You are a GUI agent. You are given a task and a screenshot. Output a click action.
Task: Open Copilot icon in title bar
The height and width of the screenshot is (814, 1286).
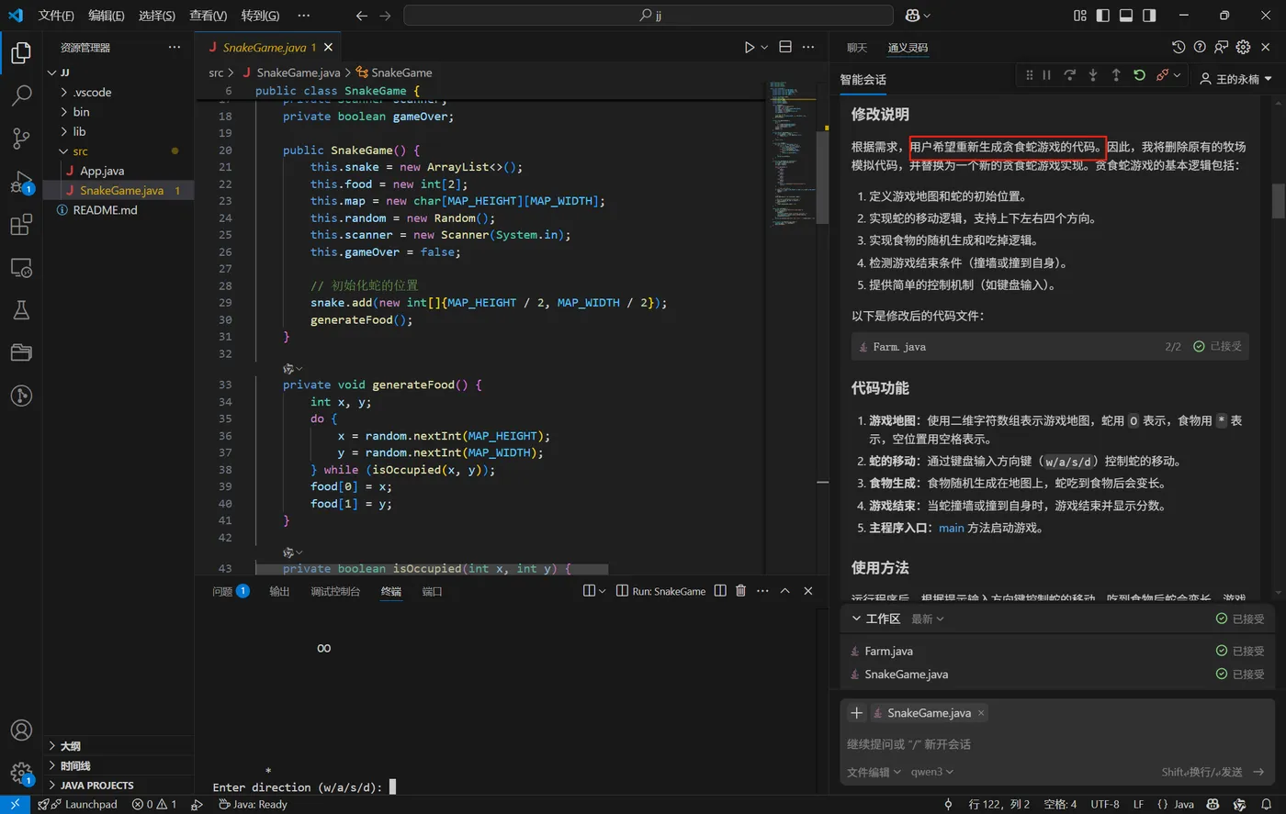913,16
